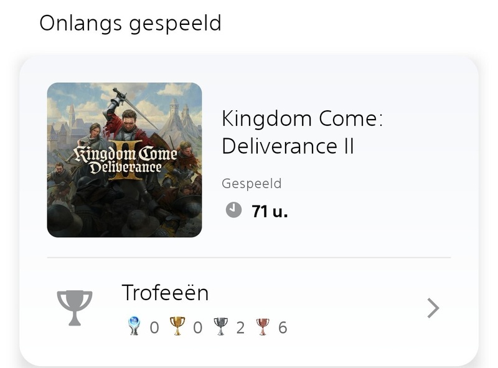Select the silver trophy icon

click(220, 326)
